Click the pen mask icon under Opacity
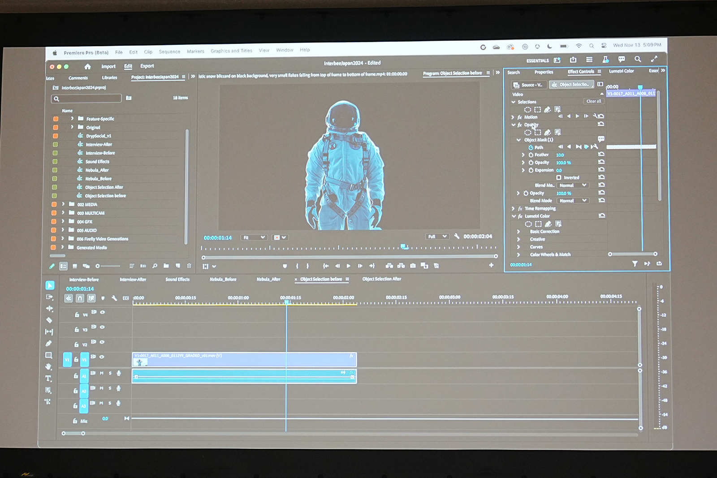 click(548, 133)
